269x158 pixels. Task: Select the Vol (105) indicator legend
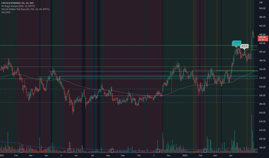(6, 12)
